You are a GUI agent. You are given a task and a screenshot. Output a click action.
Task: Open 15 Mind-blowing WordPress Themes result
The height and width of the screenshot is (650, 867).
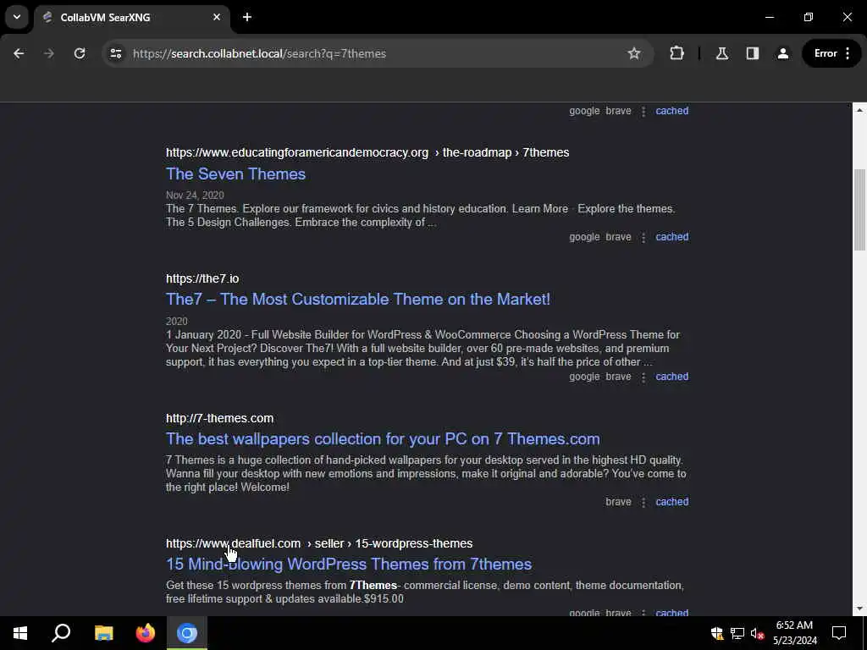349,565
